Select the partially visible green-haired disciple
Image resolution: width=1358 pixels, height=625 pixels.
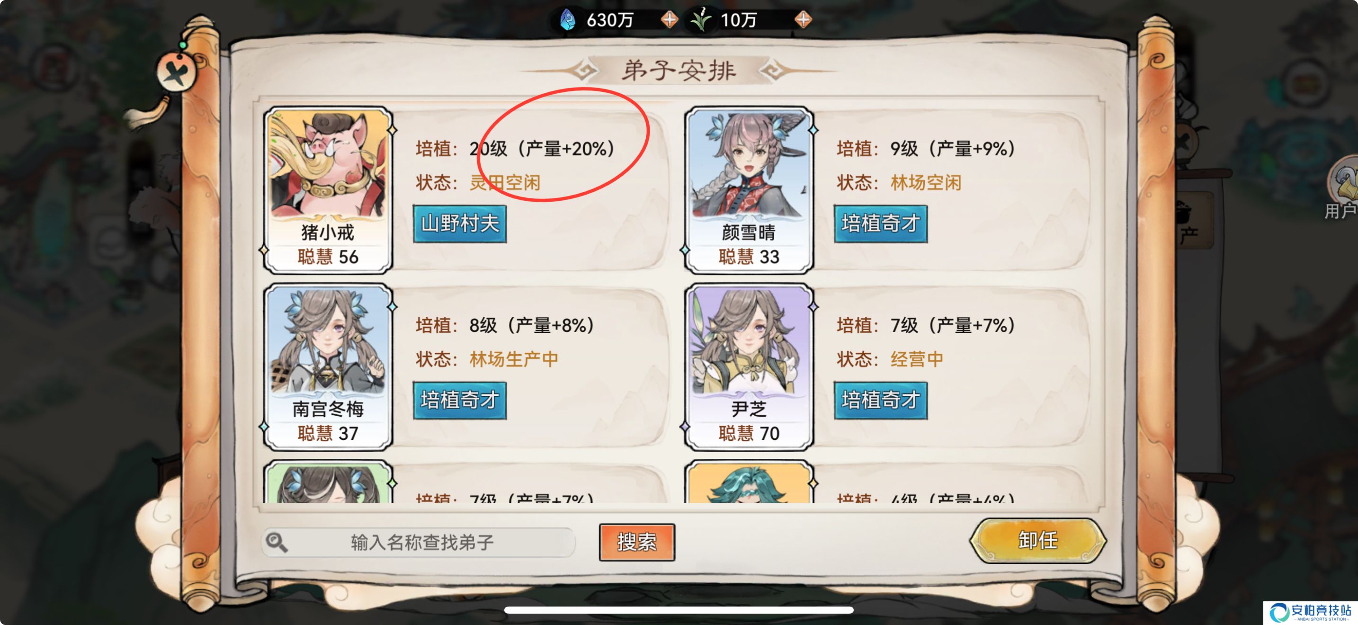(x=749, y=482)
